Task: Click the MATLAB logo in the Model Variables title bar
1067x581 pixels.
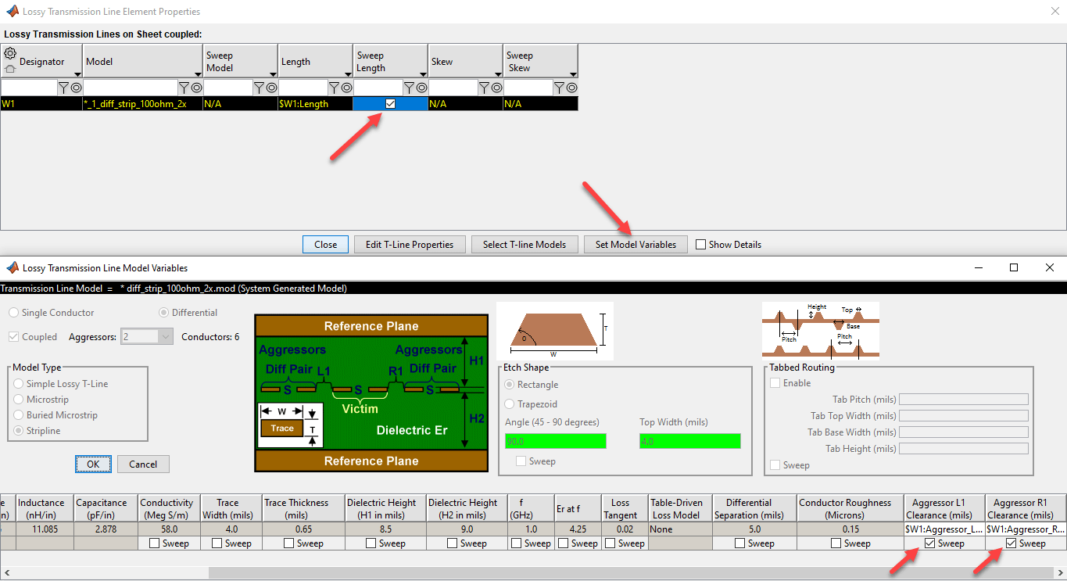Action: (13, 267)
